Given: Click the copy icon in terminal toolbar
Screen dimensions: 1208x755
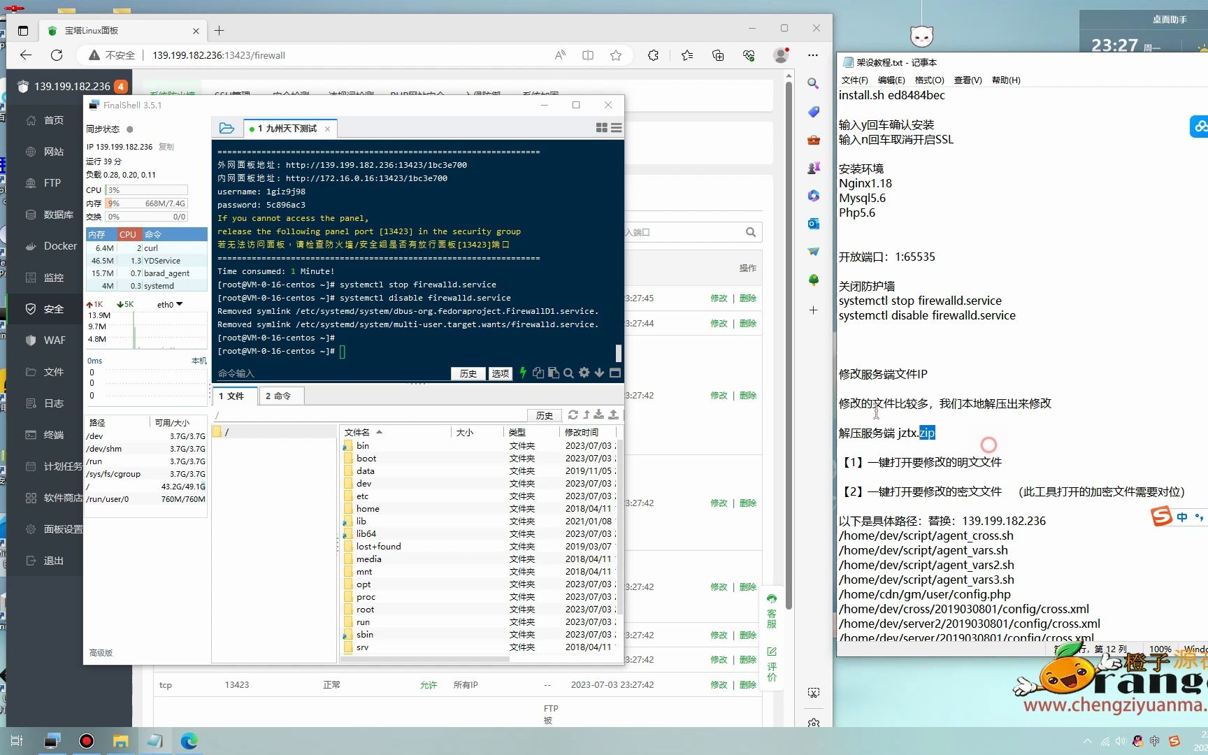Looking at the screenshot, I should click(x=538, y=373).
